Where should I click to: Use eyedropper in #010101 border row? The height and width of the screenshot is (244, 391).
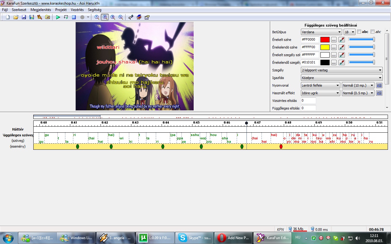[x=342, y=63]
